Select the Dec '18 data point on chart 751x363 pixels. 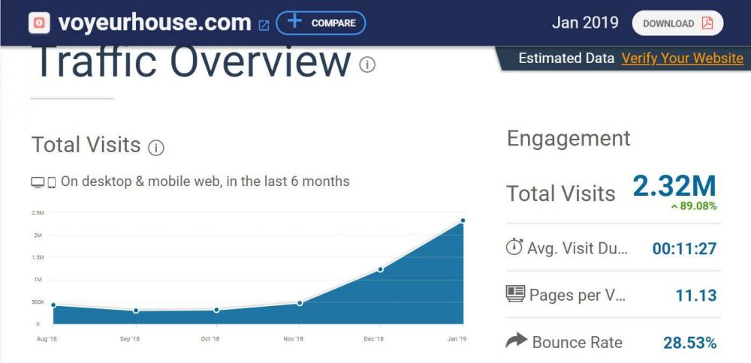click(381, 269)
